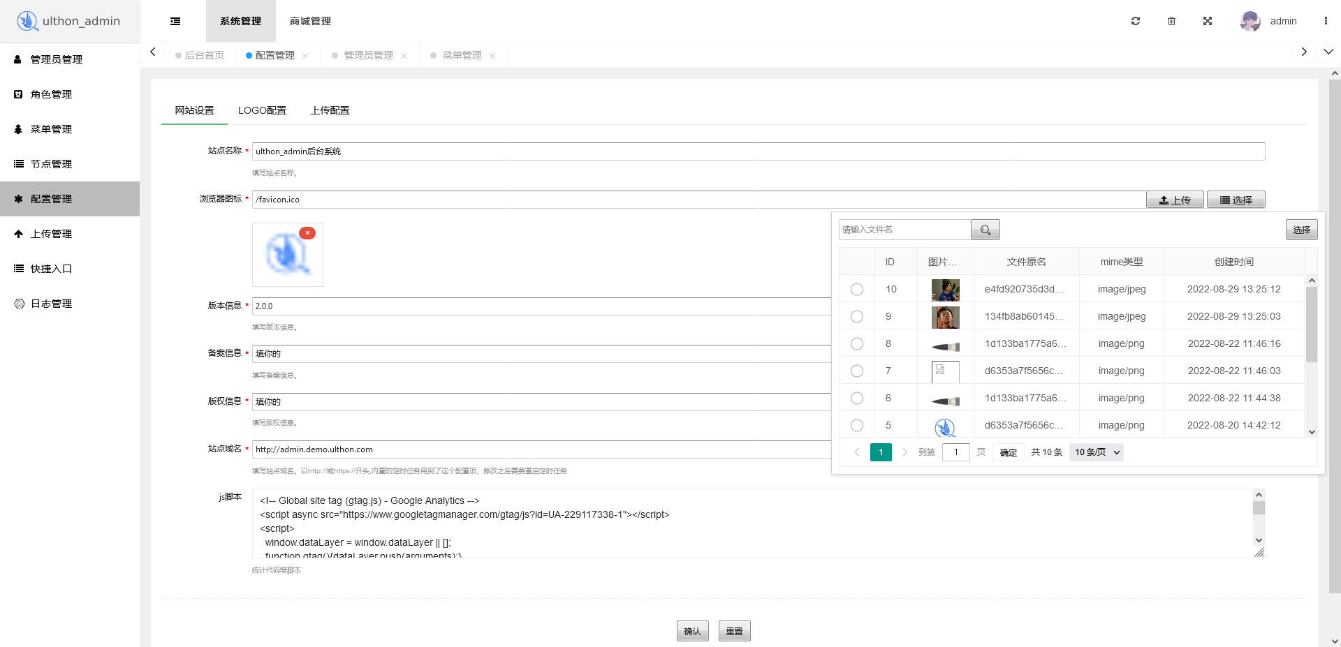1341x647 pixels.
Task: Click the search magnifier button in file picker
Action: pos(985,230)
